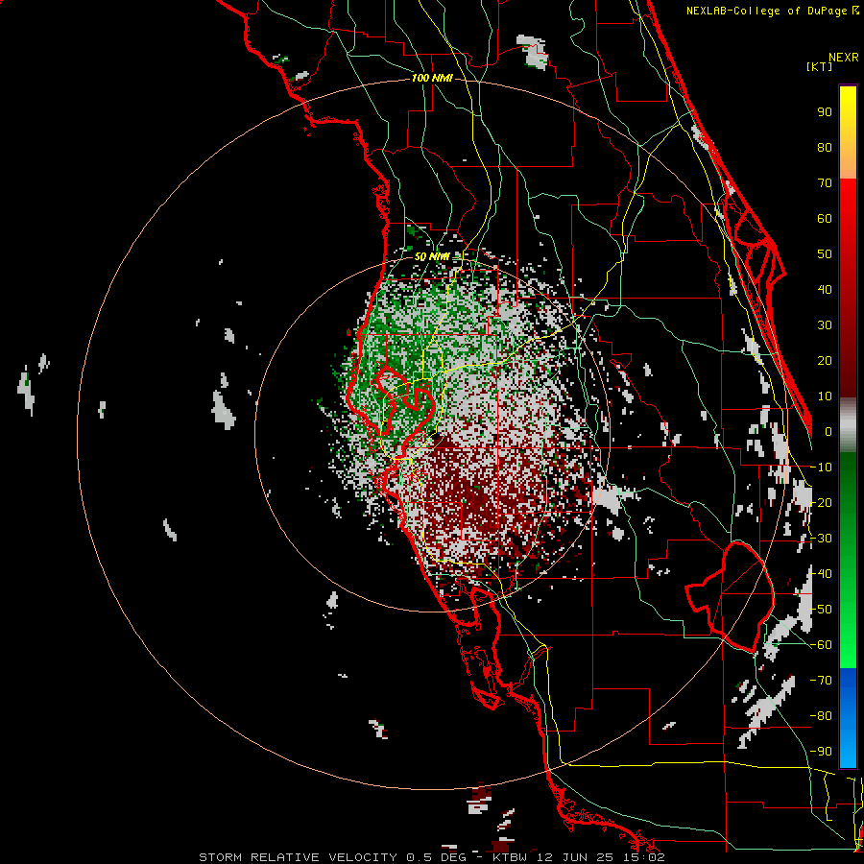Select the 80 value on velocity scale
The width and height of the screenshot is (864, 864).
coord(825,148)
